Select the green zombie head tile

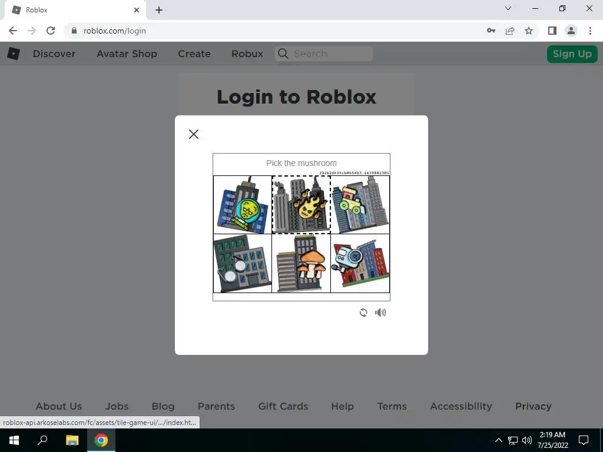coord(242,204)
